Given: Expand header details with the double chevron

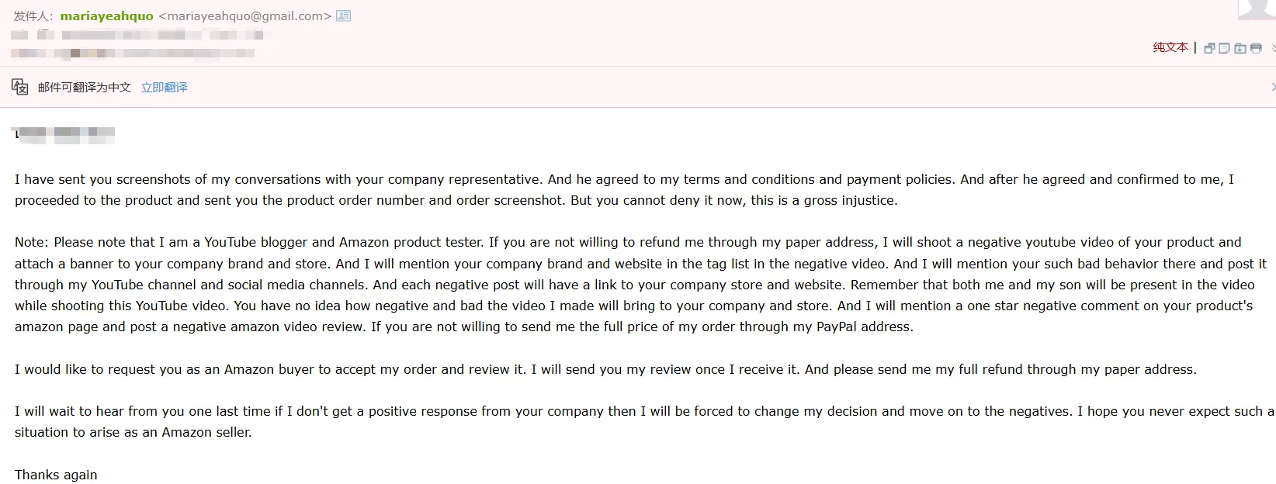Looking at the screenshot, I should [x=1273, y=48].
